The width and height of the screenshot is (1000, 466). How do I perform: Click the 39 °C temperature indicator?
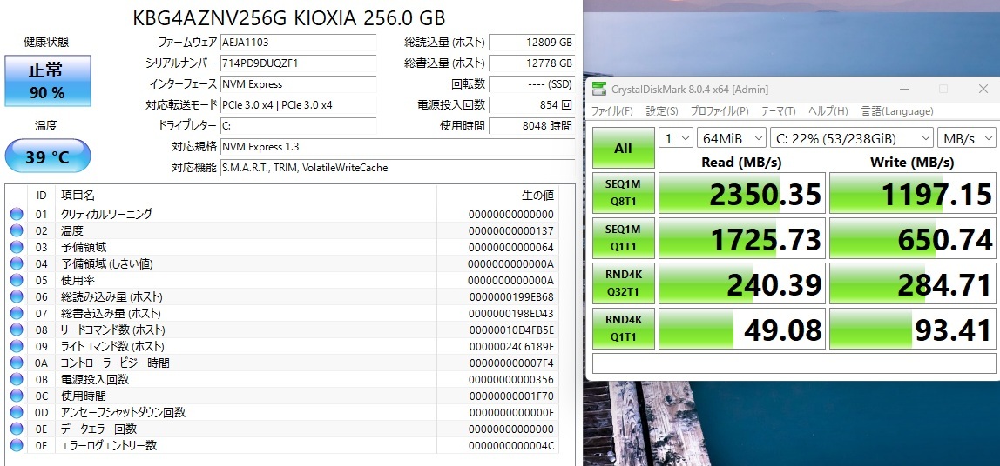(x=48, y=156)
